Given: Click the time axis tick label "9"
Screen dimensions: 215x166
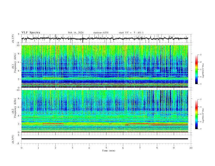Looking at the screenshot, I should pyautogui.click(x=174, y=148).
